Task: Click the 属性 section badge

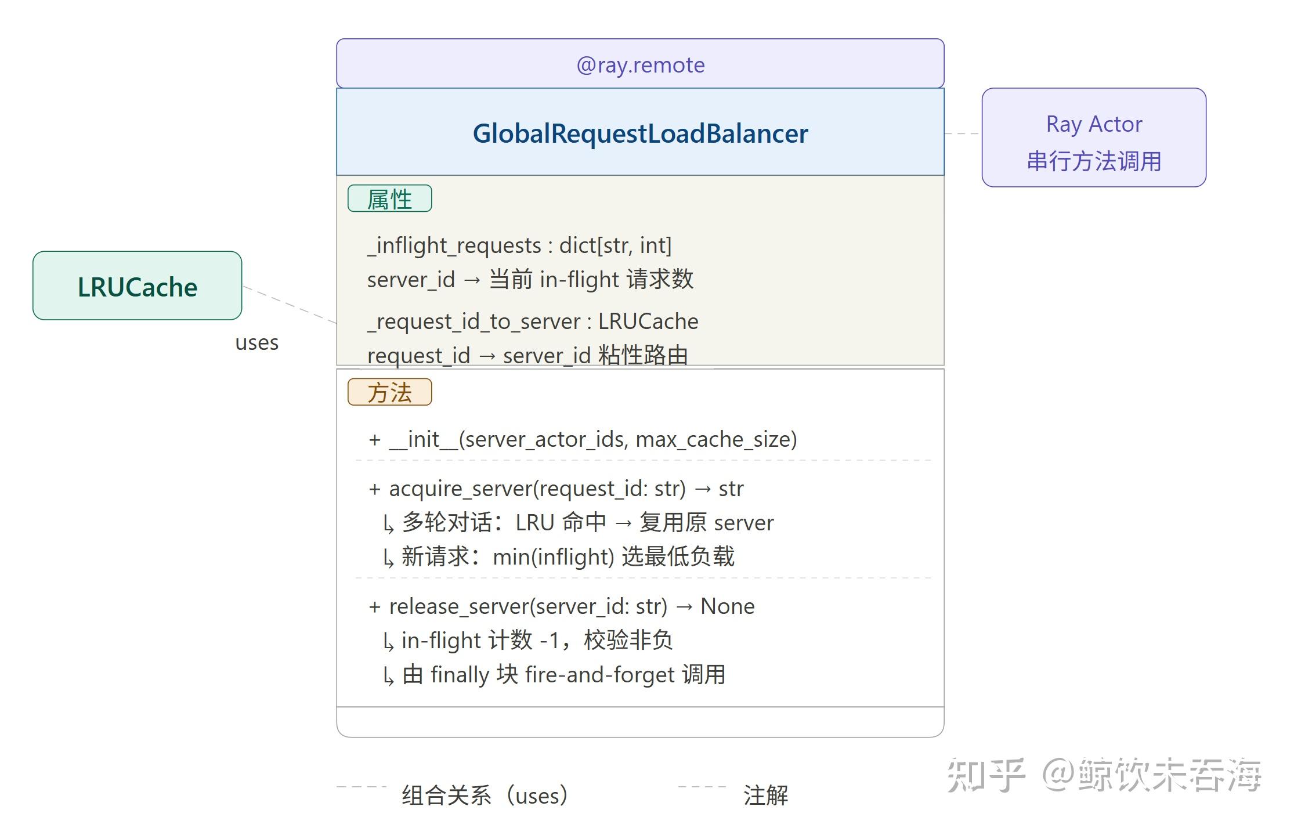Action: 389,199
